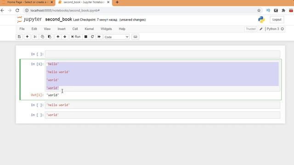
Task: Rename notebook title second_book
Action: (58, 19)
